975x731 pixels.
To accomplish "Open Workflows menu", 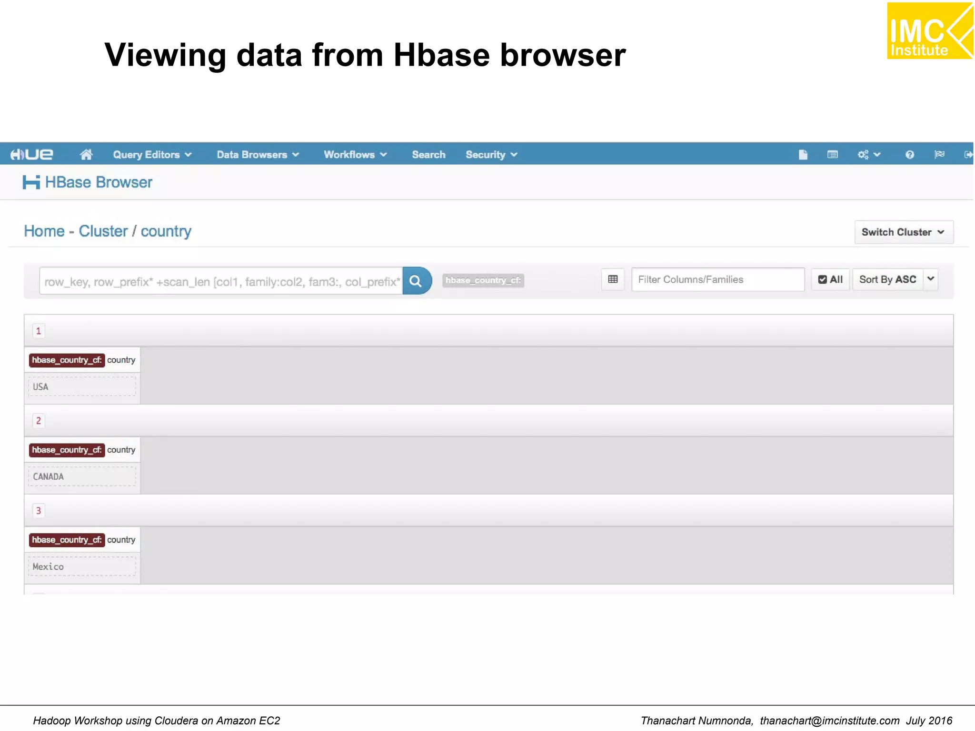I will 355,155.
